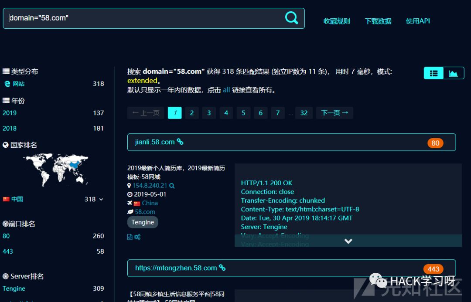The height and width of the screenshot is (302, 471).
Task: Filter by country 中国
Action: coord(17,199)
